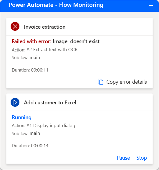Select the Invoice extraction flow title
Image resolution: width=159 pixels, height=170 pixels.
click(45, 27)
